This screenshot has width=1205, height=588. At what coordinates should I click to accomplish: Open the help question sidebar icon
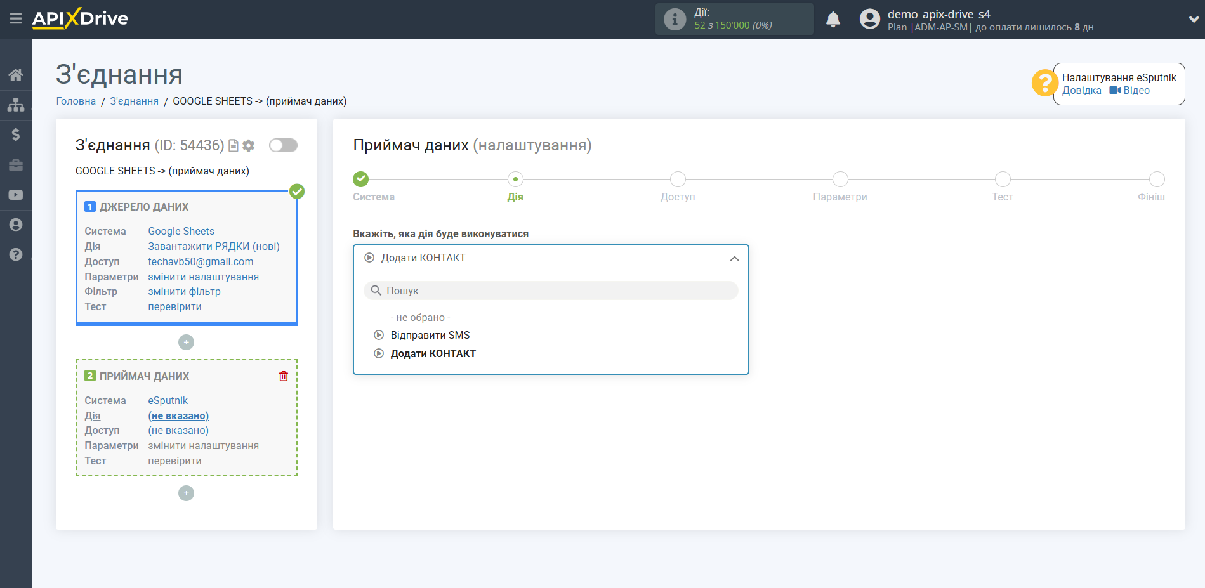click(x=16, y=254)
